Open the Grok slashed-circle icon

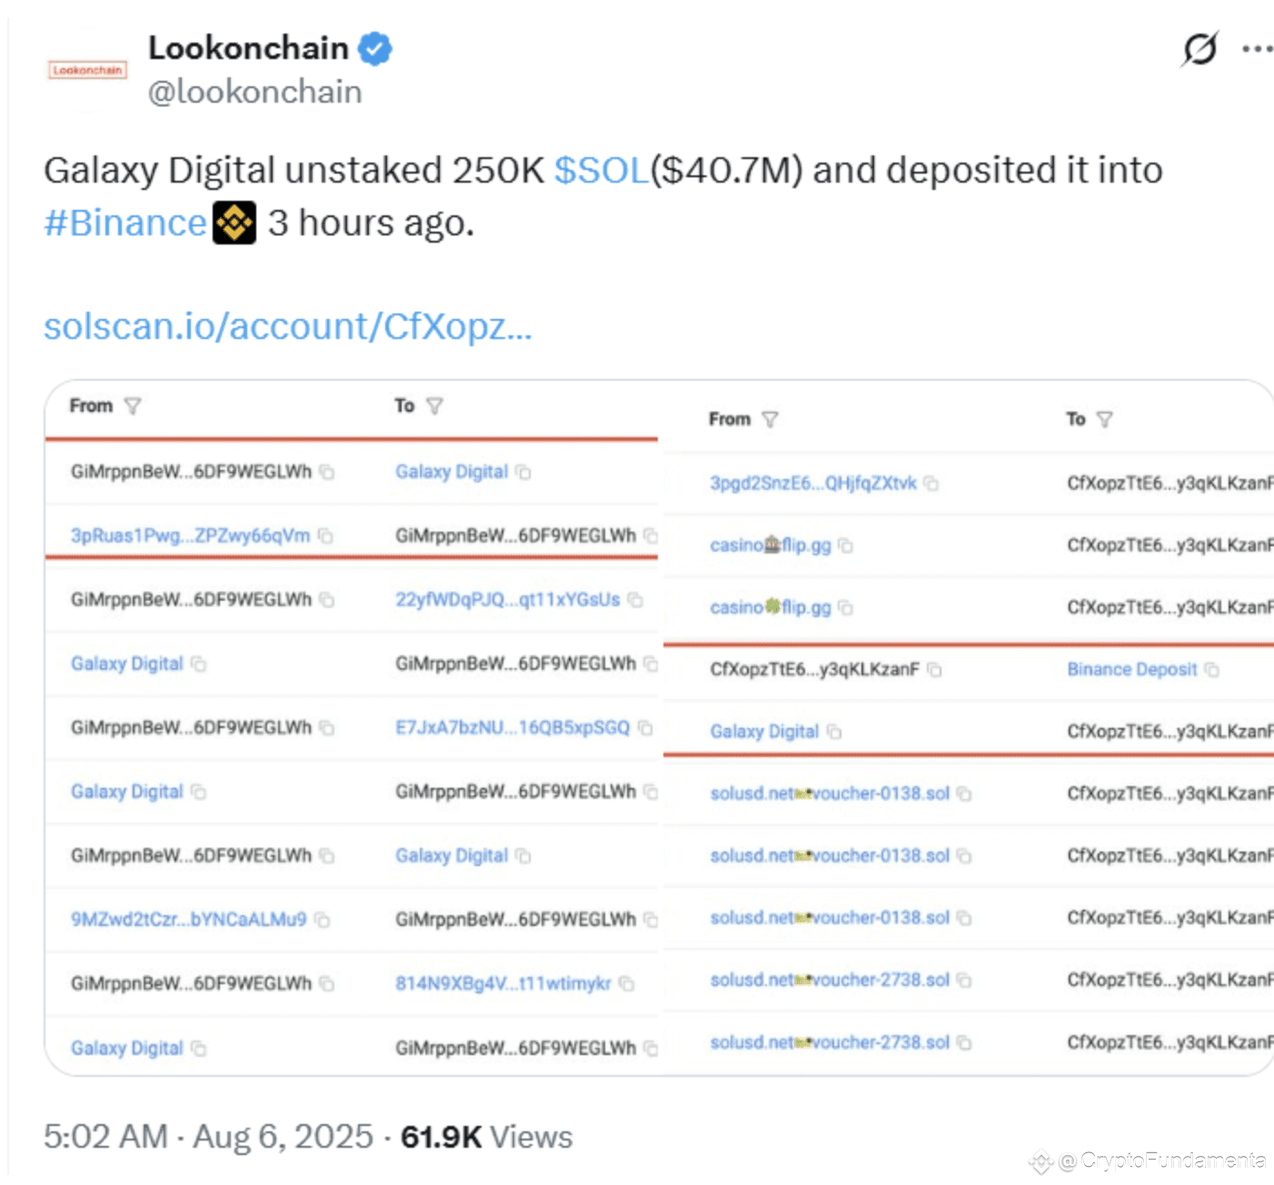tap(1199, 49)
